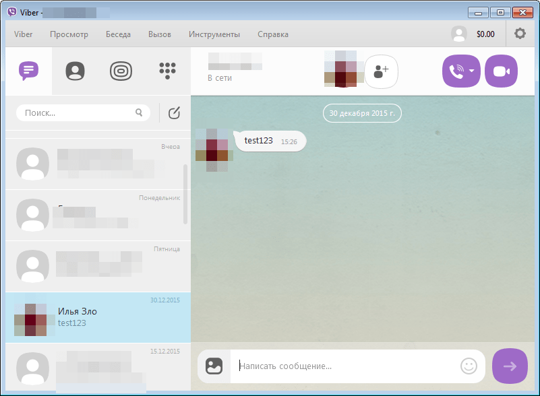Image resolution: width=540 pixels, height=396 pixels.
Task: Open the Public Chats tab icon
Action: pos(121,71)
